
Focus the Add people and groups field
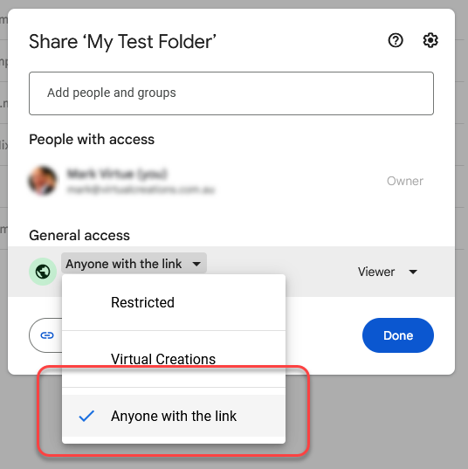click(231, 93)
